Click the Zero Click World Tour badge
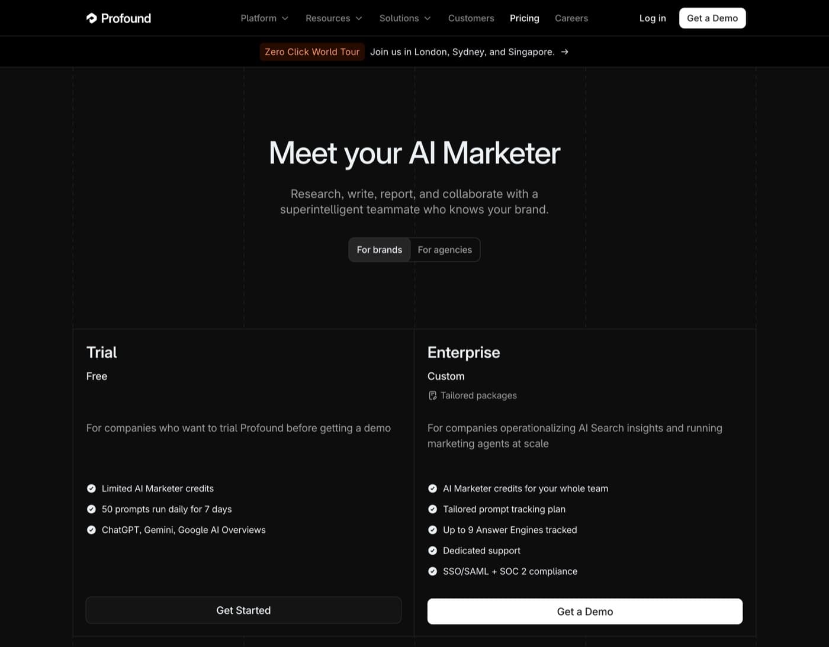The image size is (829, 647). (312, 51)
